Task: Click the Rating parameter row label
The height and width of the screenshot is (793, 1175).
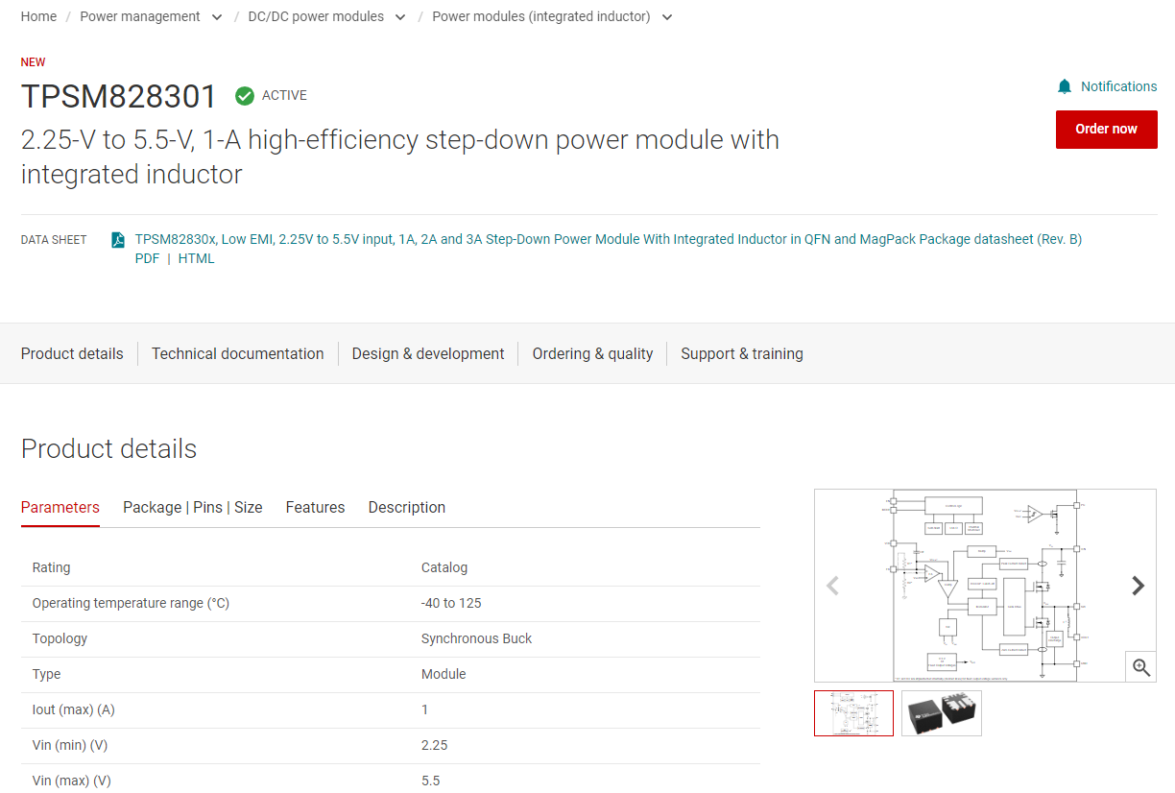Action: (51, 567)
